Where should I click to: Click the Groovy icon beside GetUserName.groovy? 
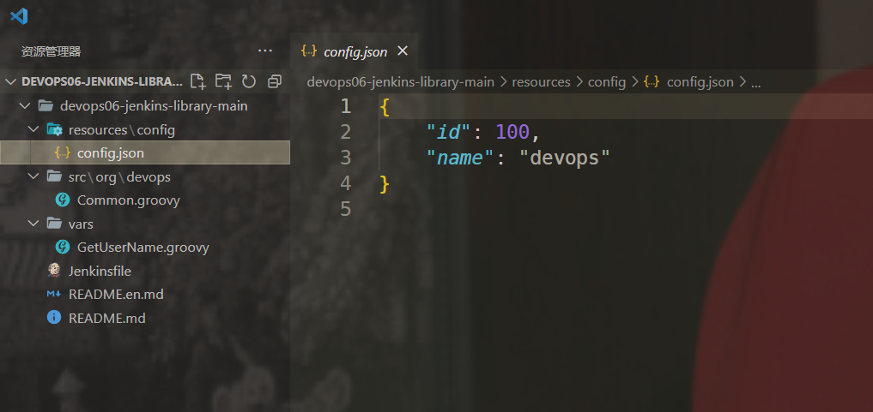[63, 247]
